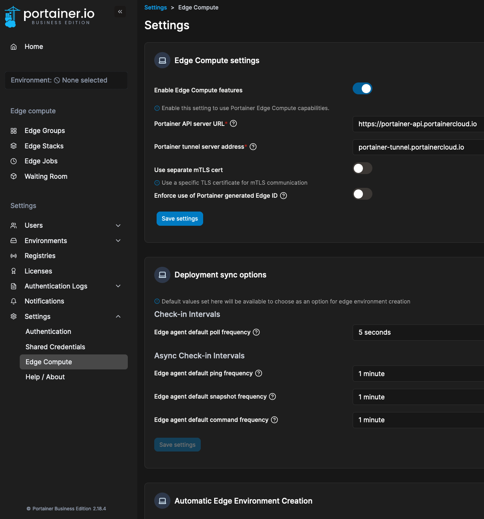Click help icon beside default ping frequency

(x=259, y=373)
